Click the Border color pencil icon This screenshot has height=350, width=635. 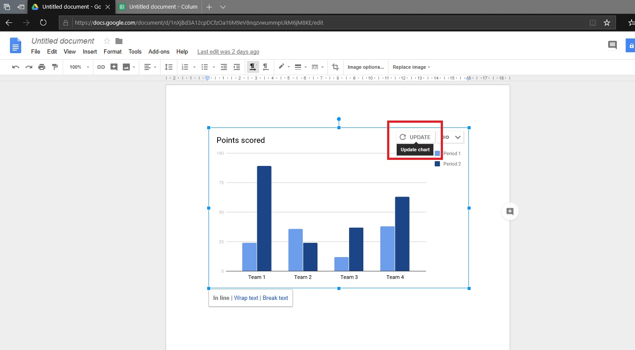[x=282, y=67]
